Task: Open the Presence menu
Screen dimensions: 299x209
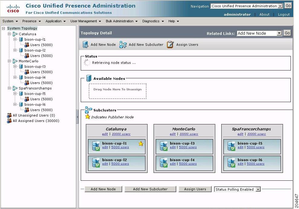Action: click(x=31, y=21)
